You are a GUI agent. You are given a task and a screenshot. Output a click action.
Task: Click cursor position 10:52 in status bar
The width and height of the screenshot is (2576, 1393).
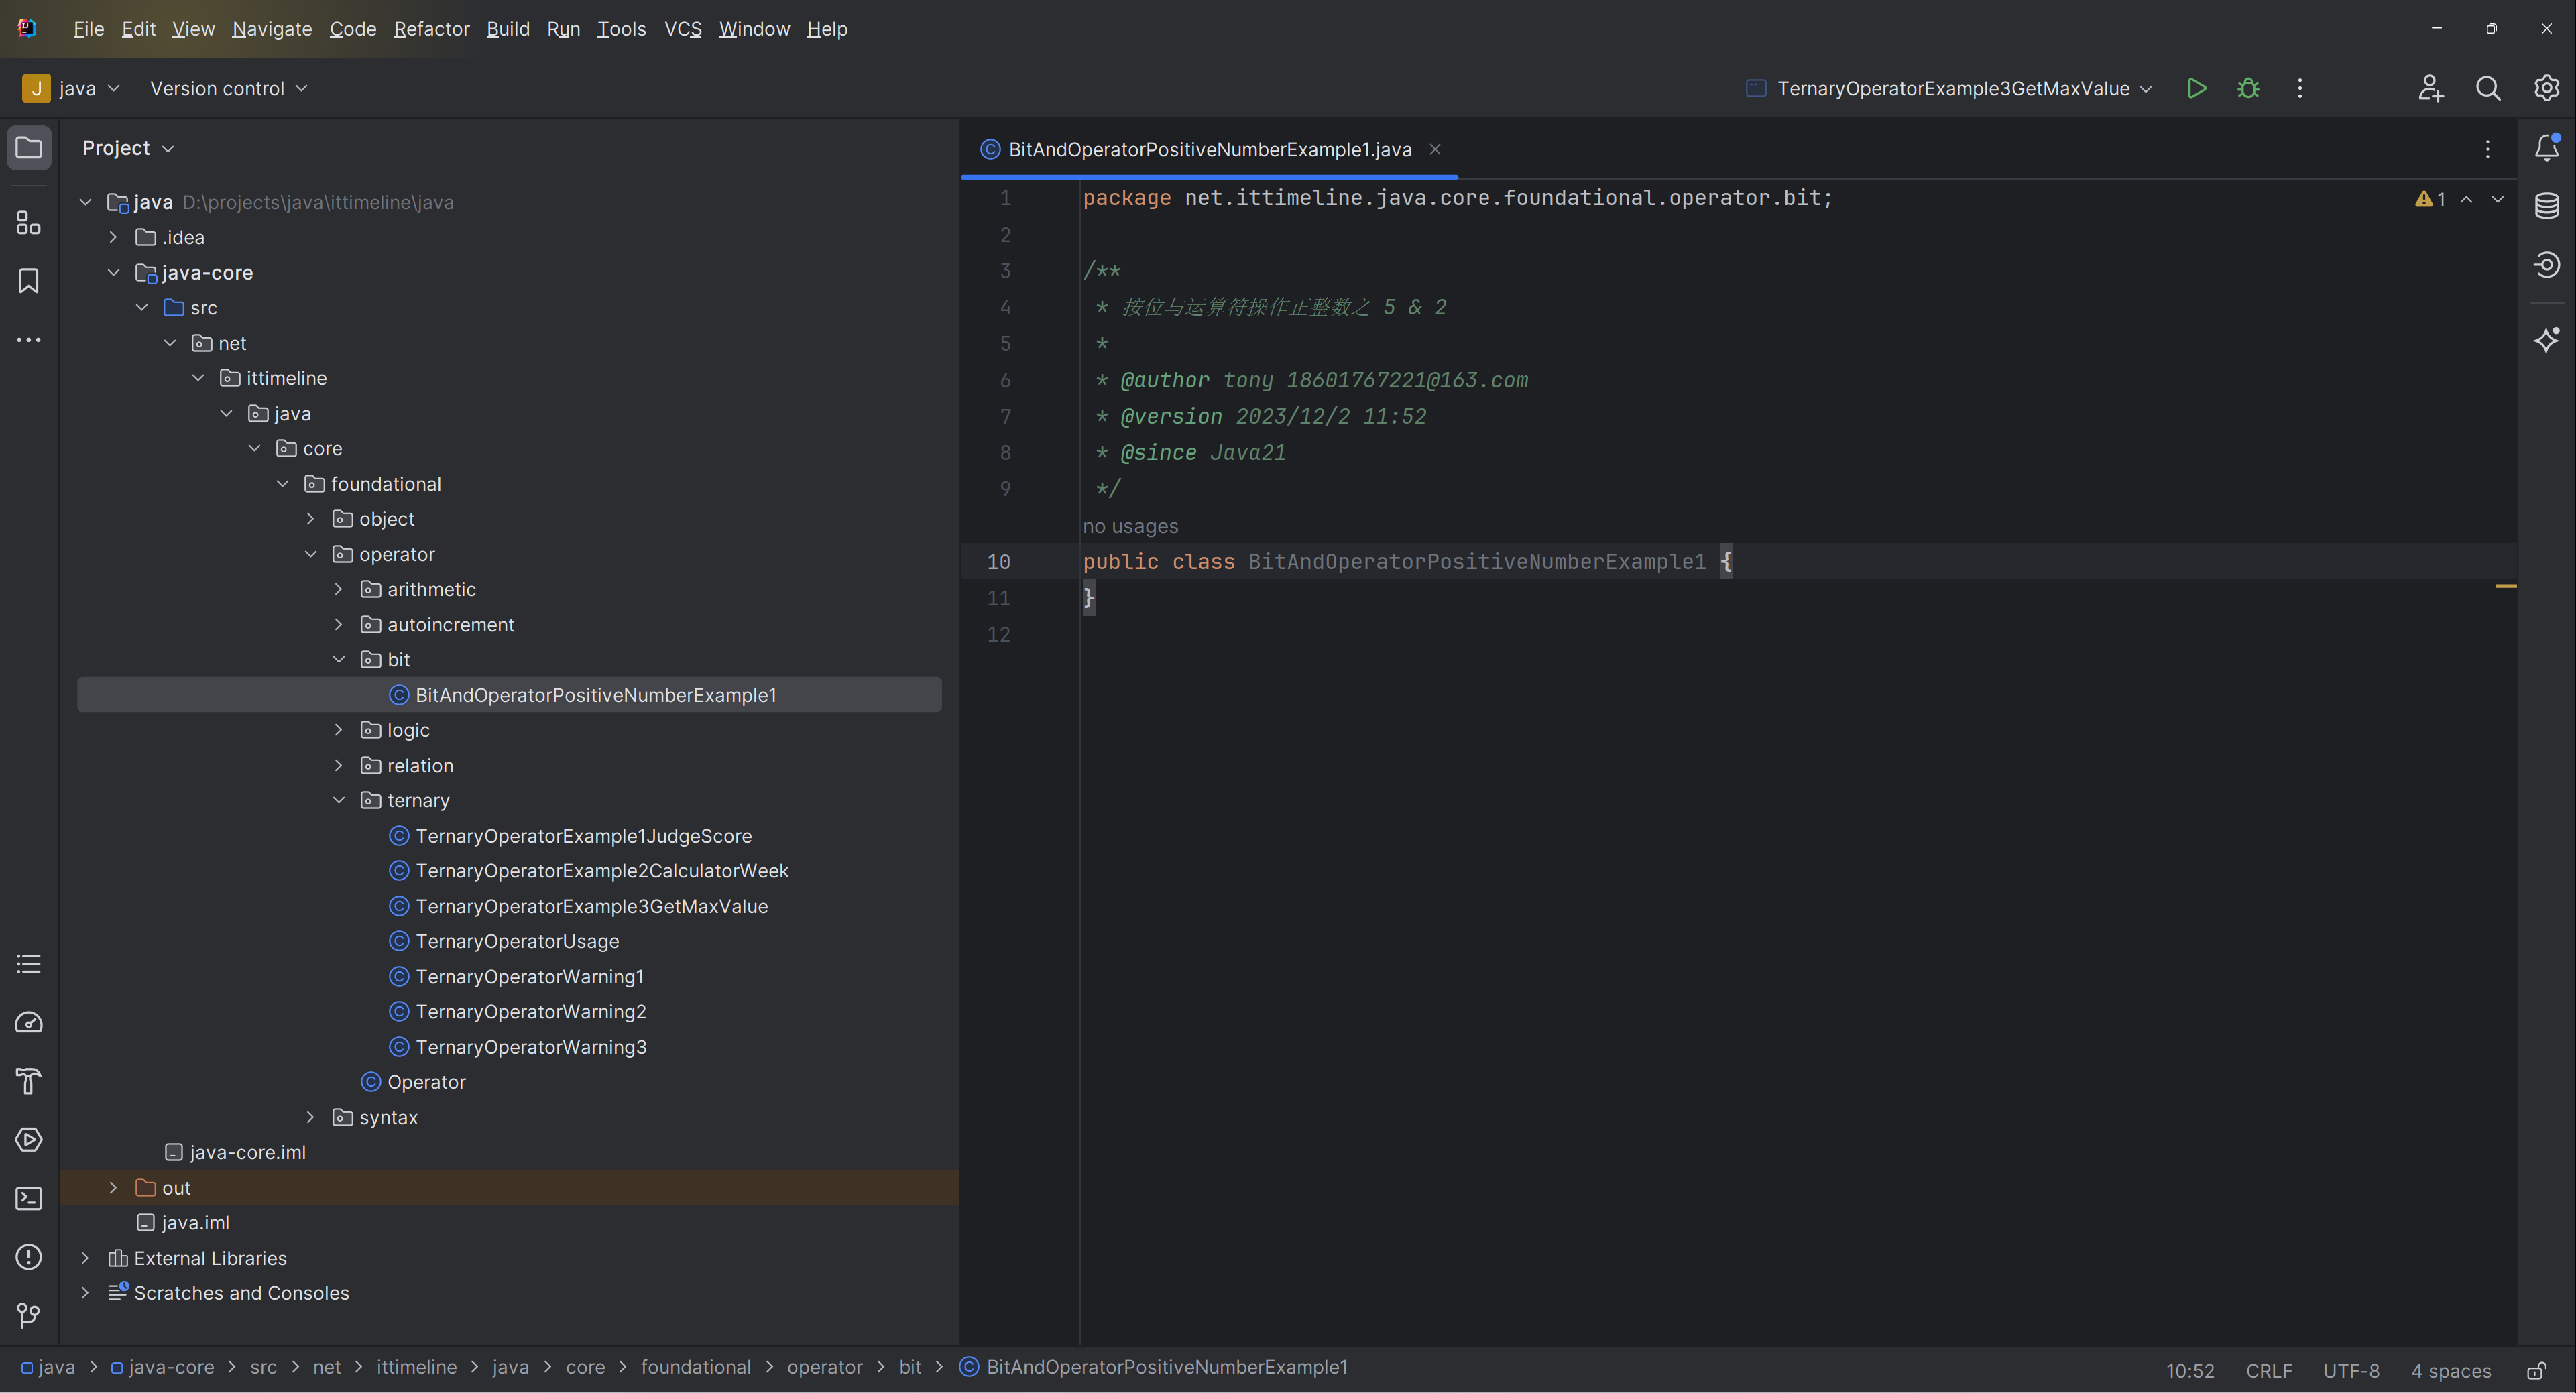point(2190,1370)
